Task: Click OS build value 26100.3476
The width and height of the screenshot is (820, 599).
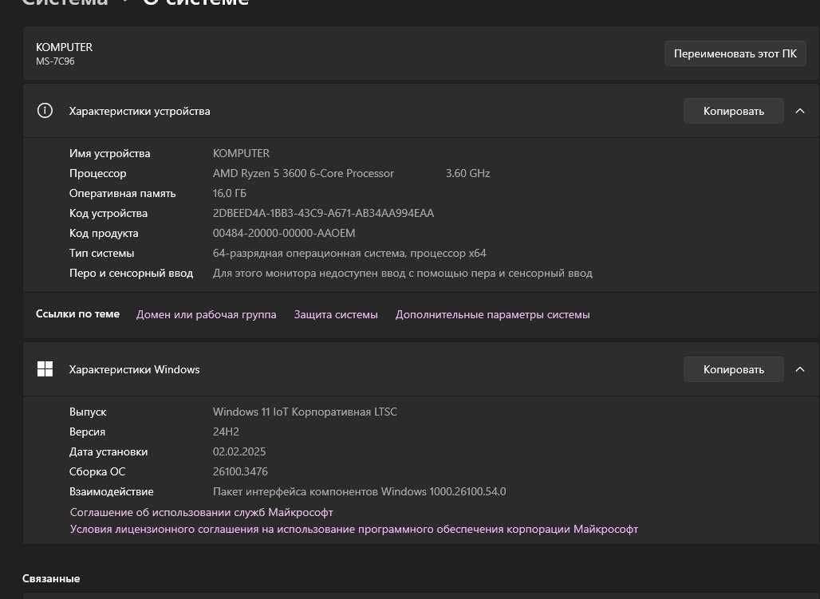Action: [240, 471]
